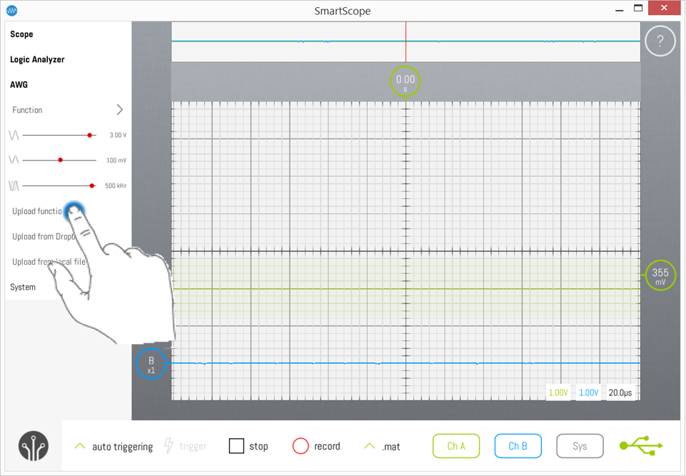
Task: Click the lightning bolt trigger icon
Action: [x=169, y=446]
